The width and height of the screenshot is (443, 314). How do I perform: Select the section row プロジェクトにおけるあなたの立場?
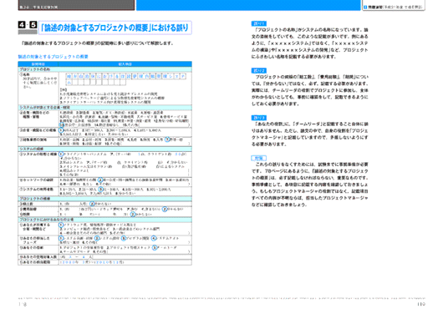tap(104, 220)
